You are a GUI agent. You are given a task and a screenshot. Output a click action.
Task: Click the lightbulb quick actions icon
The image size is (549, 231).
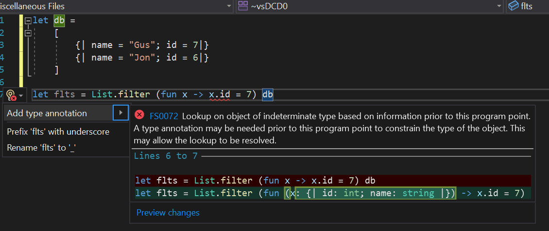pos(11,95)
